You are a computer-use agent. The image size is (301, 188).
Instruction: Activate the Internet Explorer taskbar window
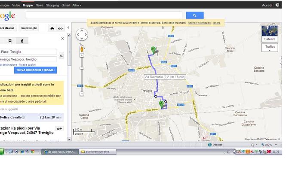(60, 152)
